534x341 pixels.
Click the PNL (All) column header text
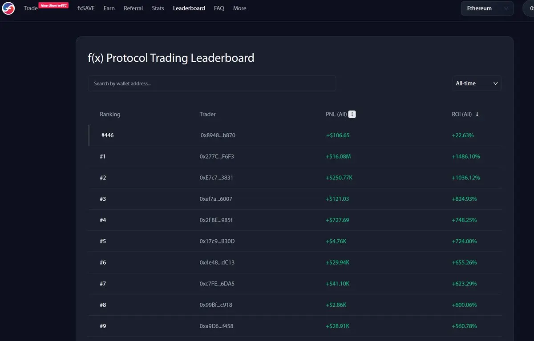pyautogui.click(x=336, y=114)
